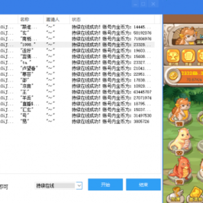Select the row named "羊舌"
Viewport: 203px width, 203px height.
(x=77, y=98)
